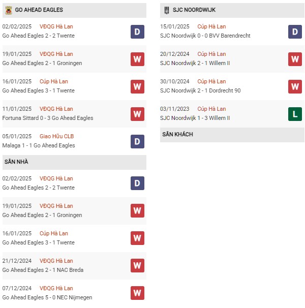This screenshot has height=308, width=305.
Task: Click the W badge for the NAC Breda match
Action: [137, 266]
